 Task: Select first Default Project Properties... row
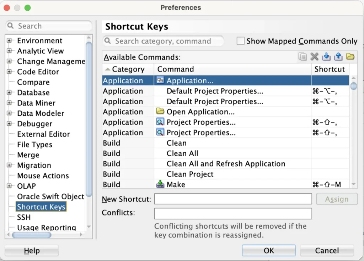[x=225, y=91]
